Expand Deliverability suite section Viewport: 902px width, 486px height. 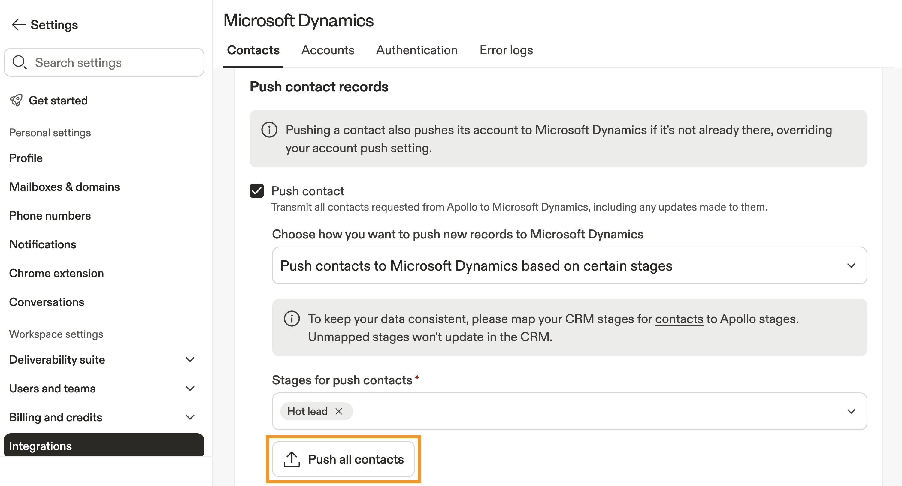(x=190, y=360)
